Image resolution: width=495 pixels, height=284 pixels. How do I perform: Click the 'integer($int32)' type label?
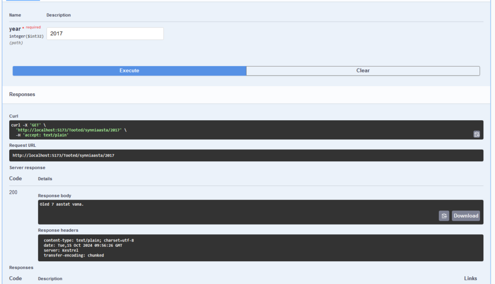(x=27, y=36)
